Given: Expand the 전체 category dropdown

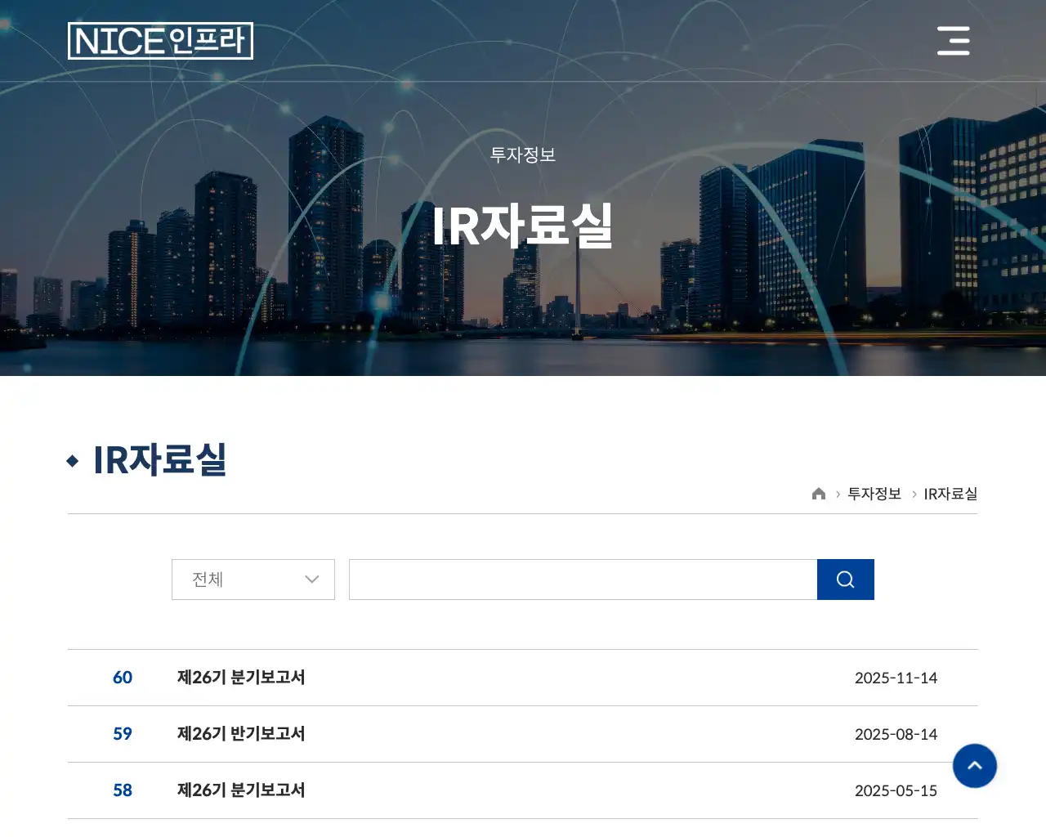Looking at the screenshot, I should tap(253, 580).
